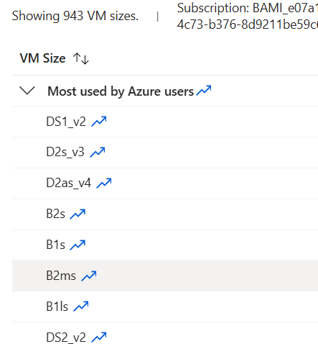Select the B1s size row

tap(165, 245)
